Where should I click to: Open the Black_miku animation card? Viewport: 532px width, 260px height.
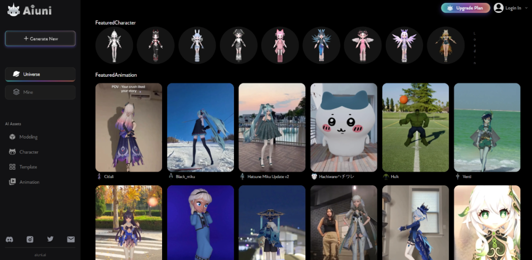pyautogui.click(x=200, y=127)
